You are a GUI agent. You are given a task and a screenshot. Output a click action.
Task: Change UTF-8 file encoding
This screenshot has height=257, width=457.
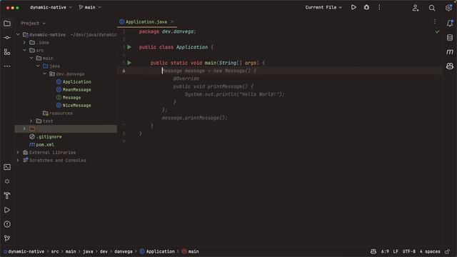click(x=409, y=251)
